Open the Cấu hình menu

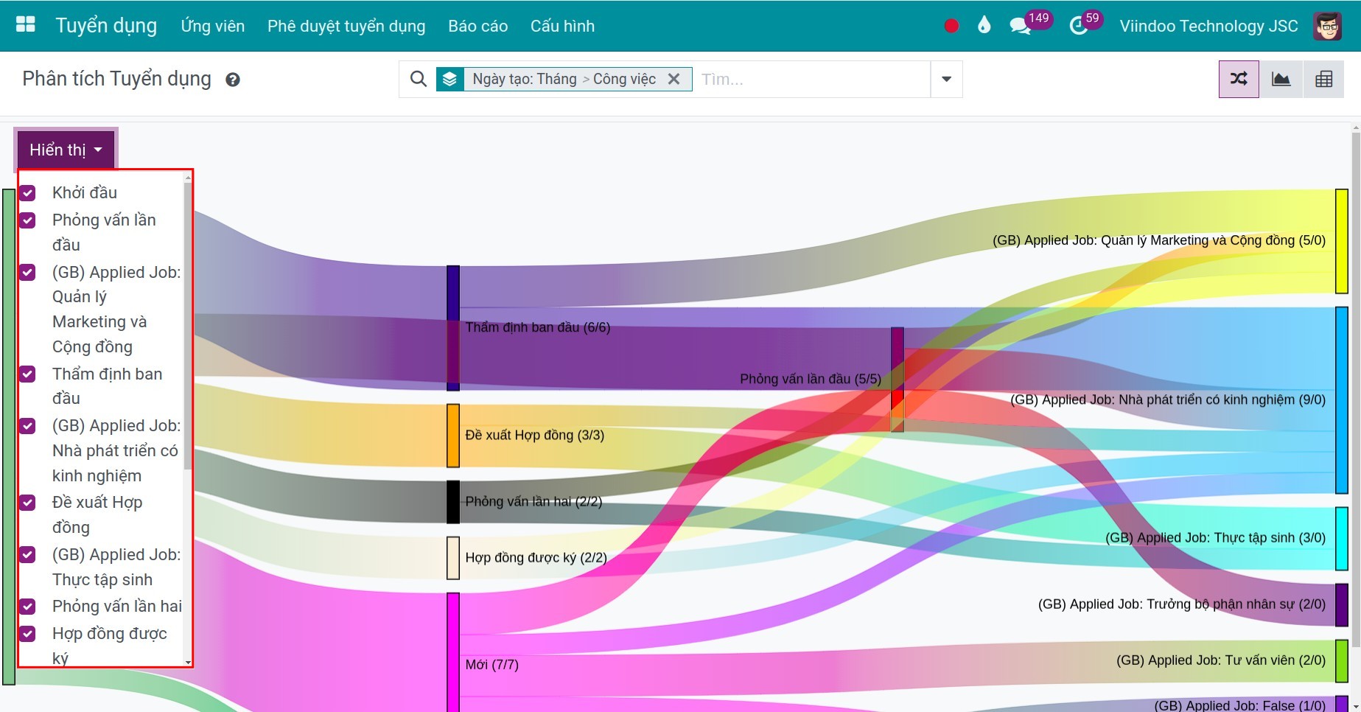pyautogui.click(x=562, y=26)
